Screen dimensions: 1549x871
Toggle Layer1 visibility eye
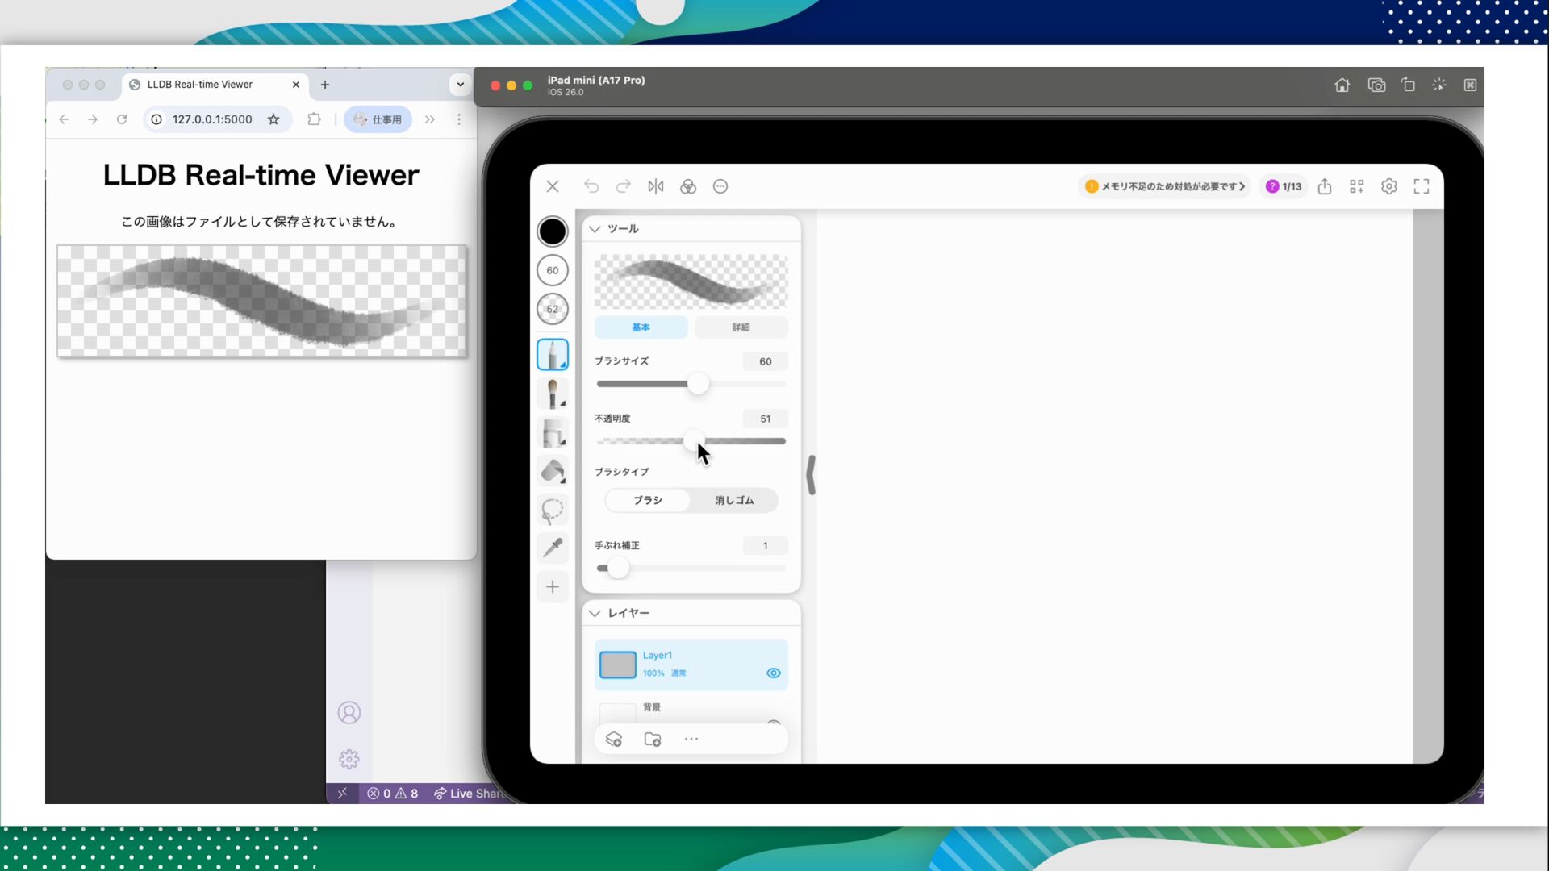(x=773, y=673)
